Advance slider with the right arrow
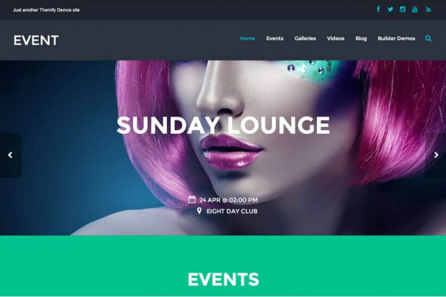This screenshot has width=446, height=297. (x=436, y=155)
